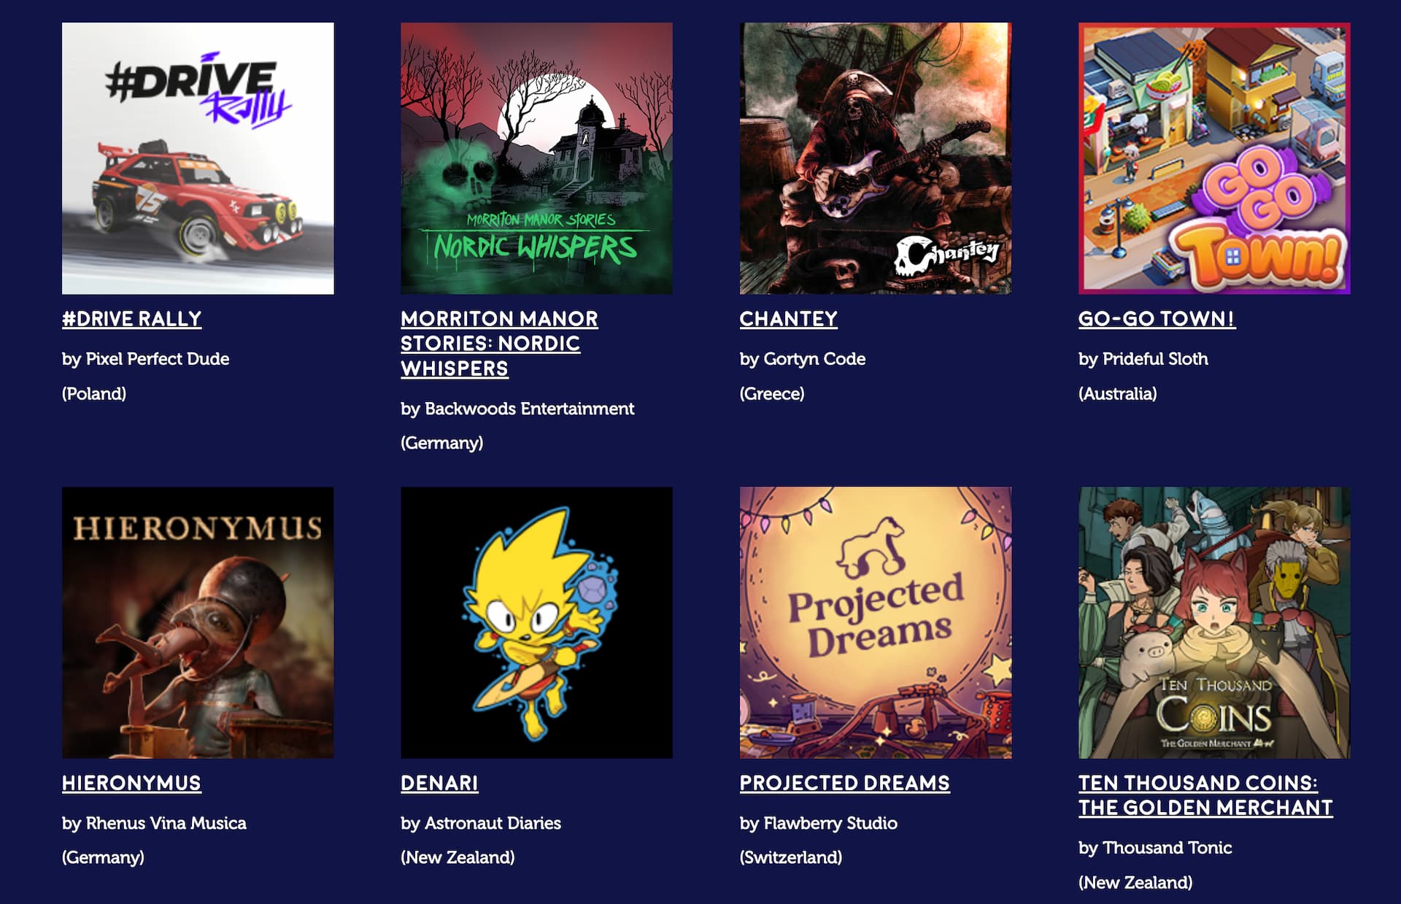Follow the #DRIVE RALLY title link
Viewport: 1401px width, 904px height.
tap(131, 319)
